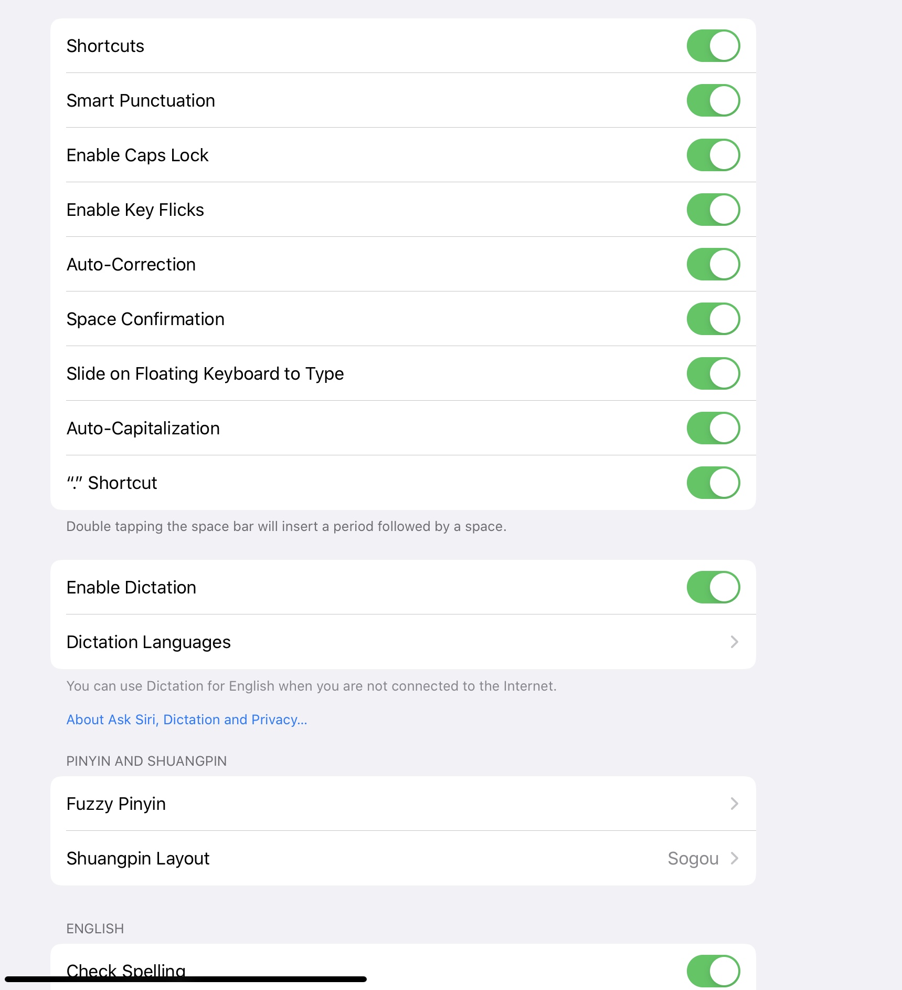
Task: Open Shuangpin Layout chevron next to Sogou
Action: [734, 858]
